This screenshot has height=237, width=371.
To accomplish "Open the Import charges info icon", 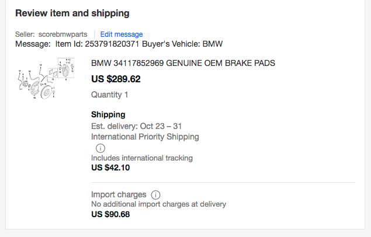I will tap(155, 195).
